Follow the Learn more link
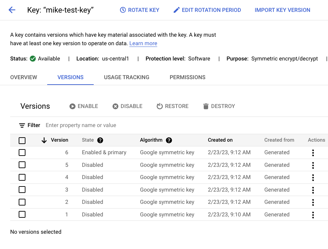 click(143, 43)
